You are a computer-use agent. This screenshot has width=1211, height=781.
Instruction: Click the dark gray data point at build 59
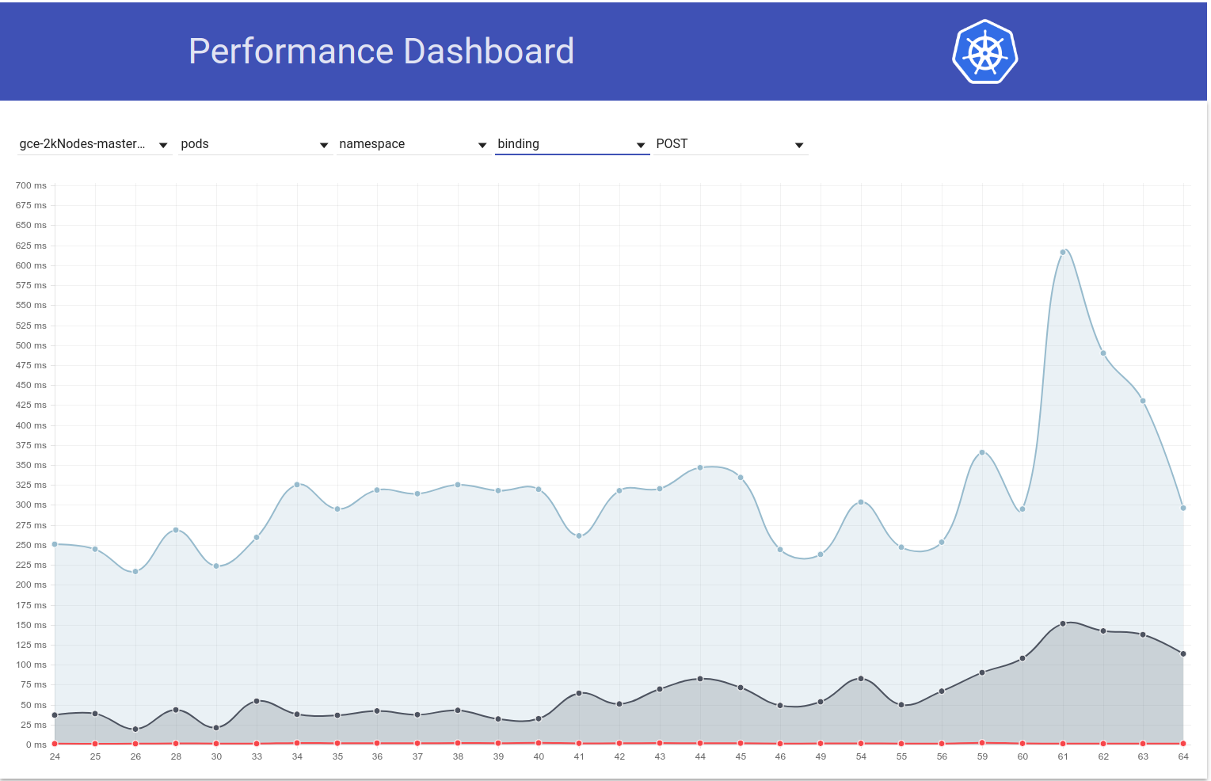pyautogui.click(x=982, y=672)
